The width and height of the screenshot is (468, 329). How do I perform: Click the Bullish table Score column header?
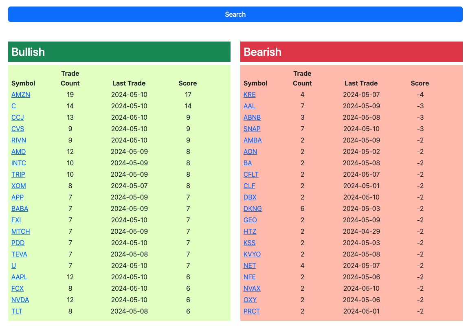pos(188,83)
